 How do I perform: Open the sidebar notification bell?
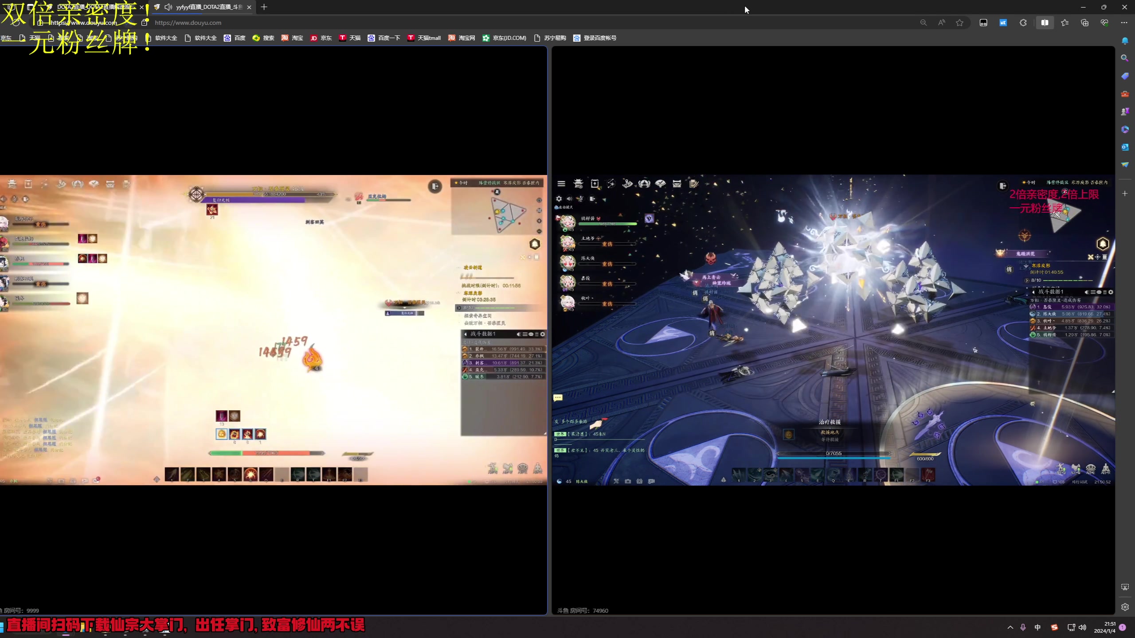pos(1125,41)
